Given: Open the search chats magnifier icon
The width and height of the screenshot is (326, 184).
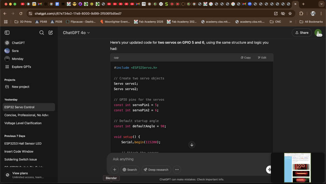Looking at the screenshot, I should click(42, 33).
